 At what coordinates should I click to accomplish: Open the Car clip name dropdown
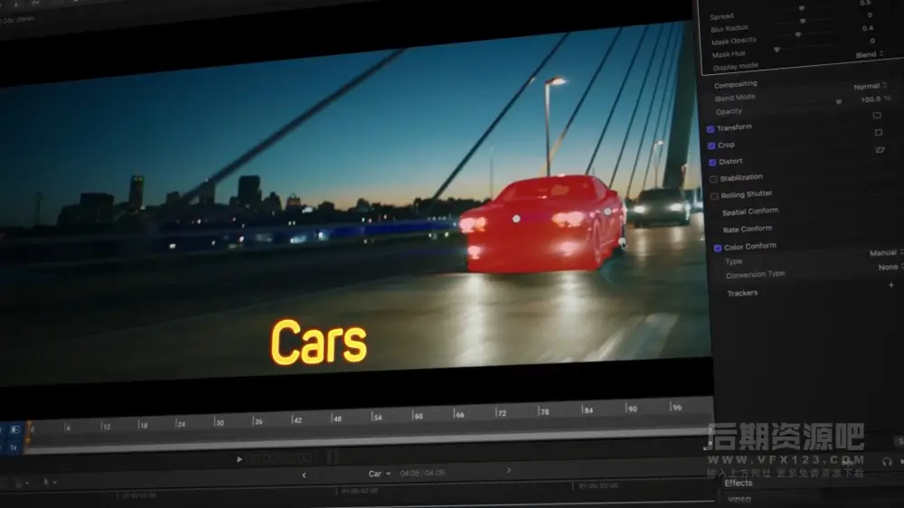pyautogui.click(x=379, y=474)
